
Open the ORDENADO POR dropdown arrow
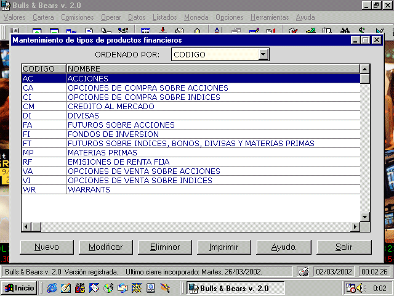tap(263, 54)
